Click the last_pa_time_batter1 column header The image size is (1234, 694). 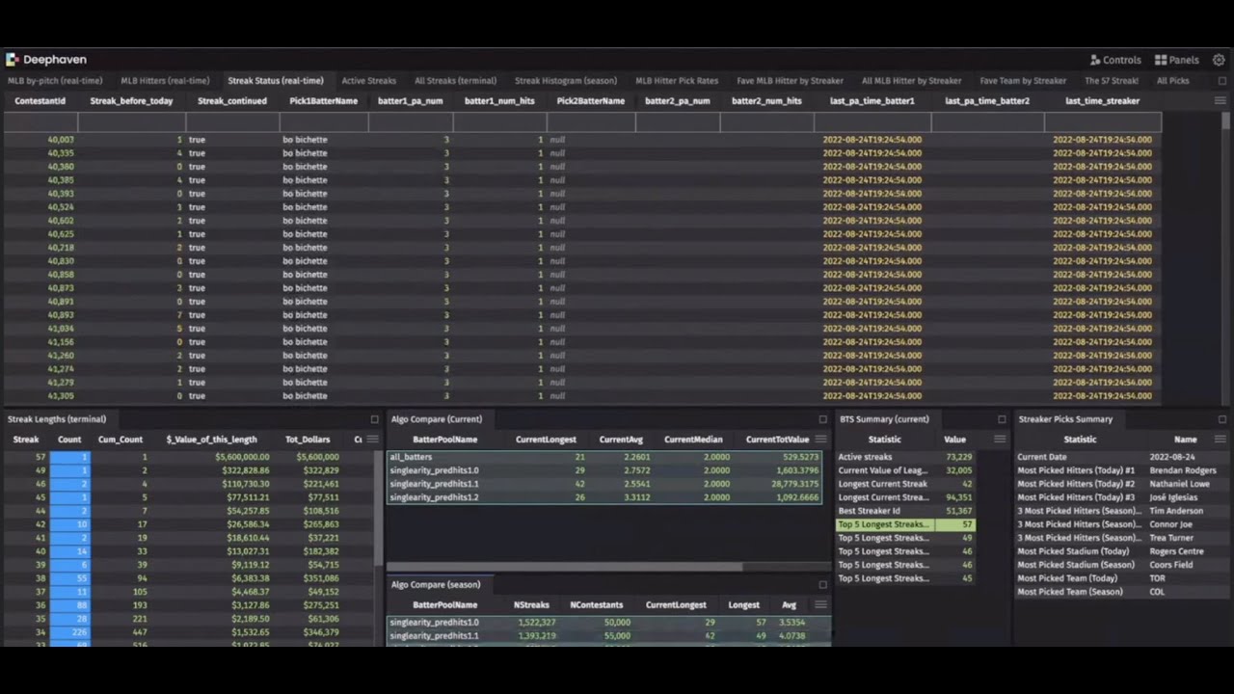(x=872, y=100)
